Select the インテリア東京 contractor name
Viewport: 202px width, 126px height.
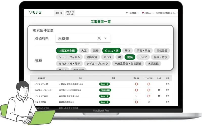click(x=41, y=96)
